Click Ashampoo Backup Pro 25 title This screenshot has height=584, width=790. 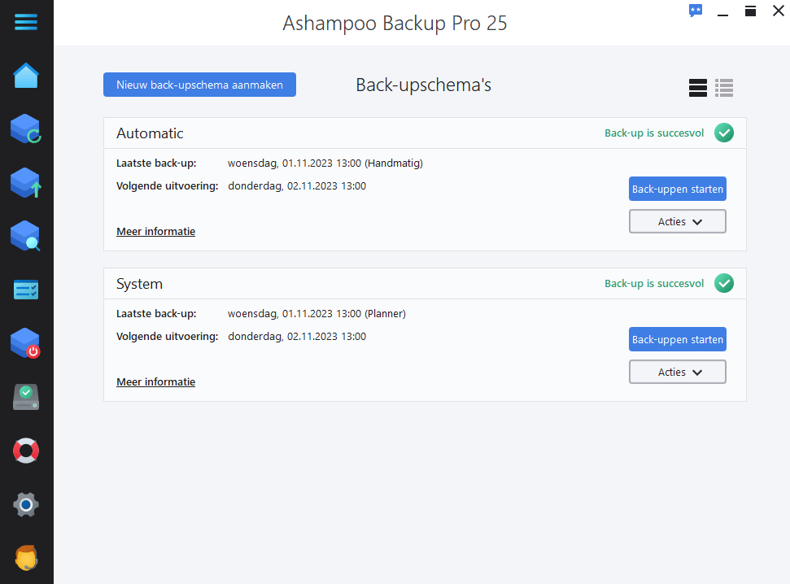tap(395, 23)
